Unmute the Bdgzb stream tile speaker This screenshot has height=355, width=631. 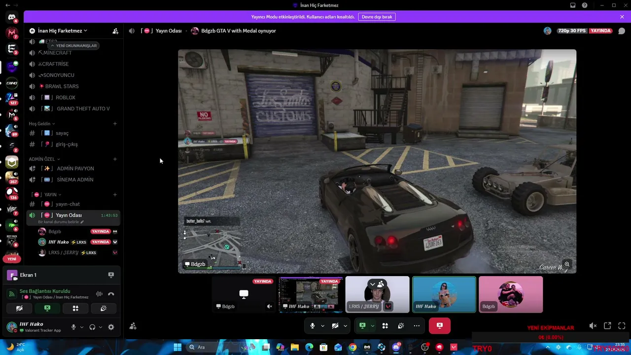click(269, 306)
